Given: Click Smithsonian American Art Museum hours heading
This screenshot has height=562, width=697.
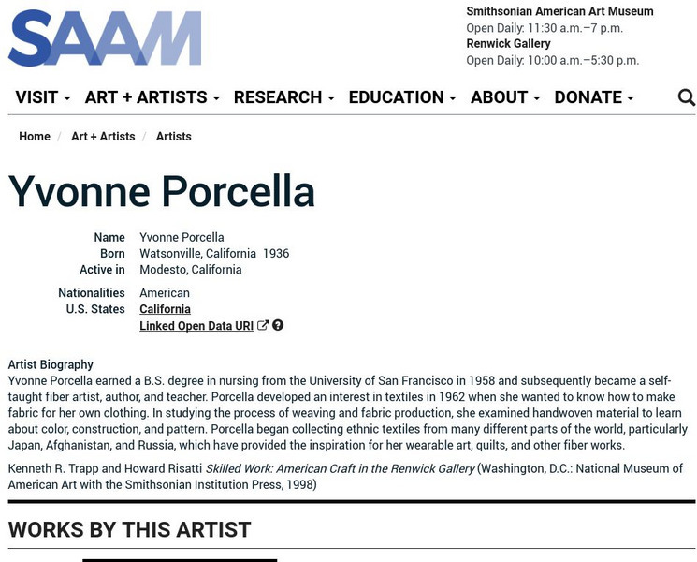Looking at the screenshot, I should click(x=559, y=12).
